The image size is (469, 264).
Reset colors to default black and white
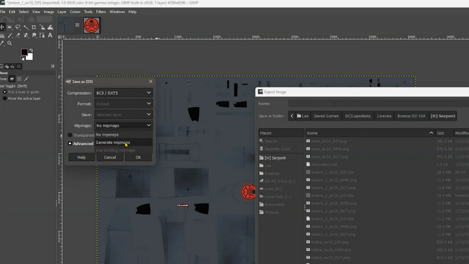click(x=22, y=59)
